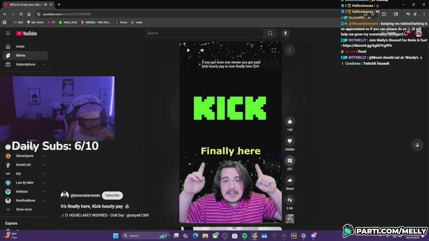429x241 pixels.
Task: Open the X Home bookmark
Action: 121,22
